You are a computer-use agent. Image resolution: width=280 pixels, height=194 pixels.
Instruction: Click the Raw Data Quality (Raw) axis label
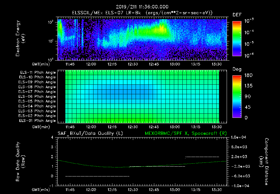[x=20, y=162]
